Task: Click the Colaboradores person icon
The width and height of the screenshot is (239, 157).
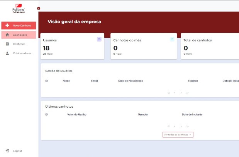Action: click(x=7, y=53)
